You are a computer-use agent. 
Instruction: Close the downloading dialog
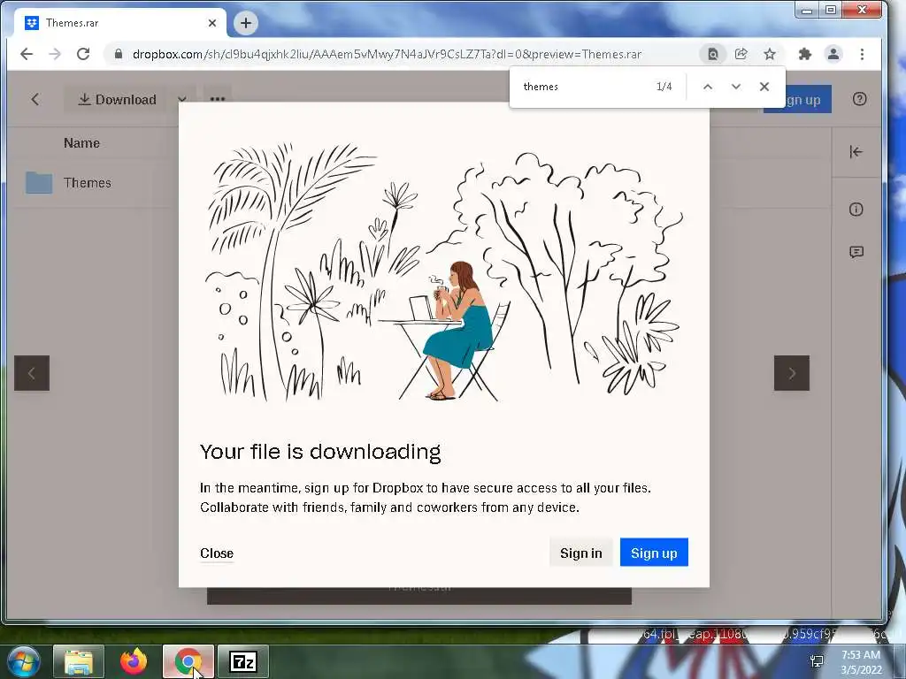coord(217,553)
